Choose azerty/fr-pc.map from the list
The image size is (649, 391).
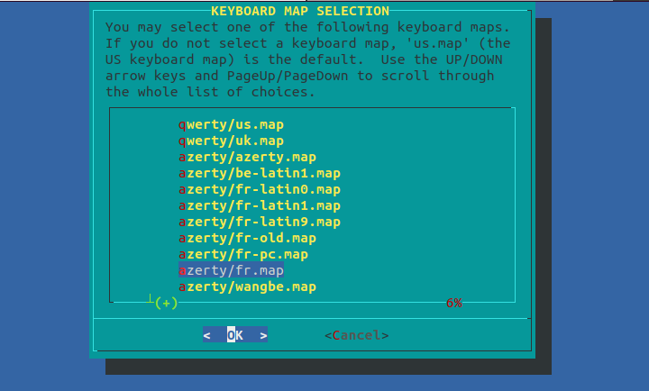click(x=243, y=254)
